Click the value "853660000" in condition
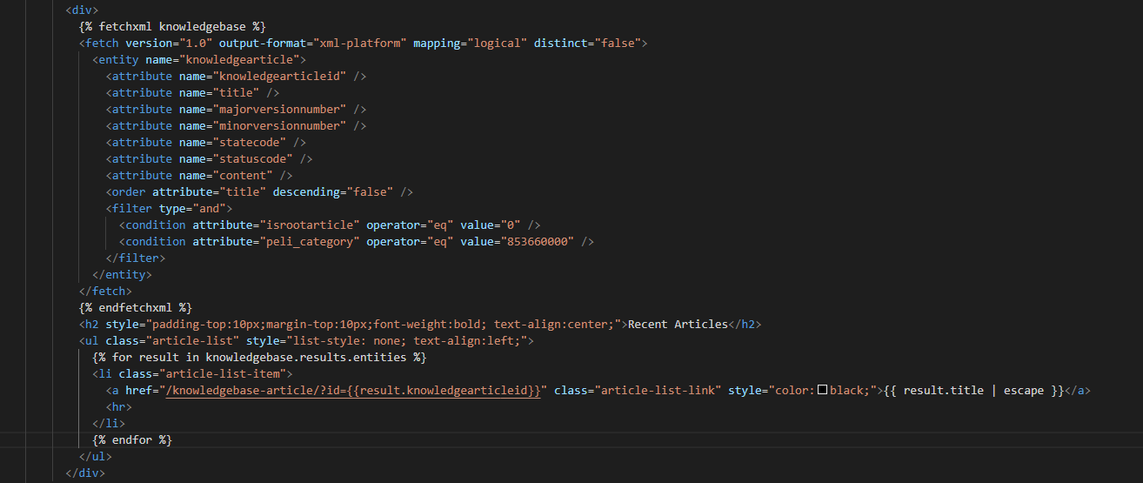 [535, 241]
